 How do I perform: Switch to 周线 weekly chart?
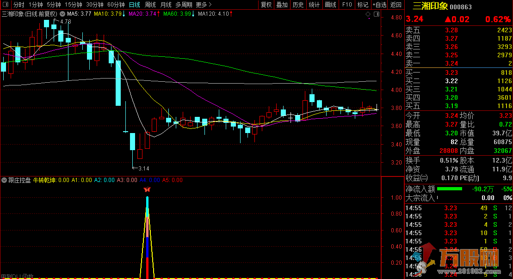pyautogui.click(x=150, y=5)
